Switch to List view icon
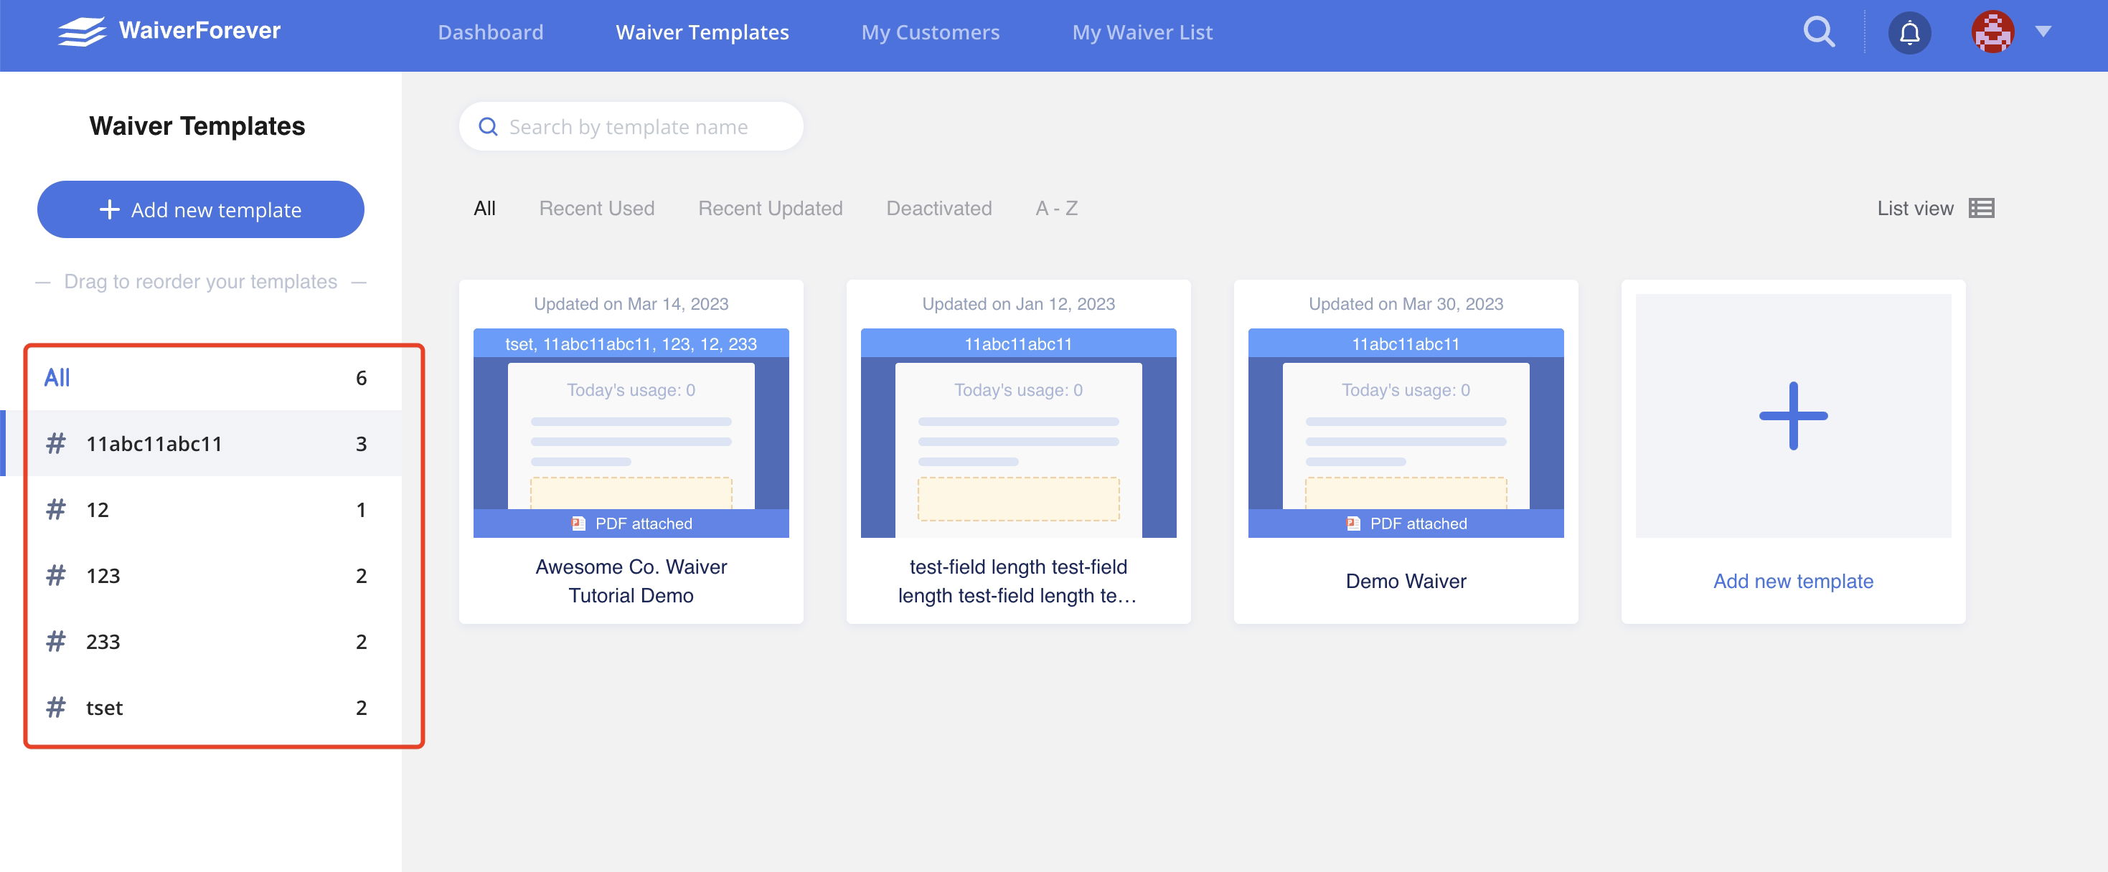The height and width of the screenshot is (872, 2108). coord(1980,209)
